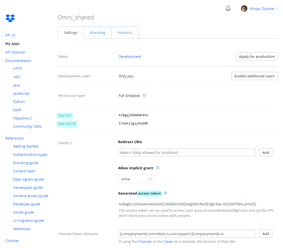Screen dimensions: 283x248
Task: Switch to the Analytics tab
Action: click(x=125, y=32)
